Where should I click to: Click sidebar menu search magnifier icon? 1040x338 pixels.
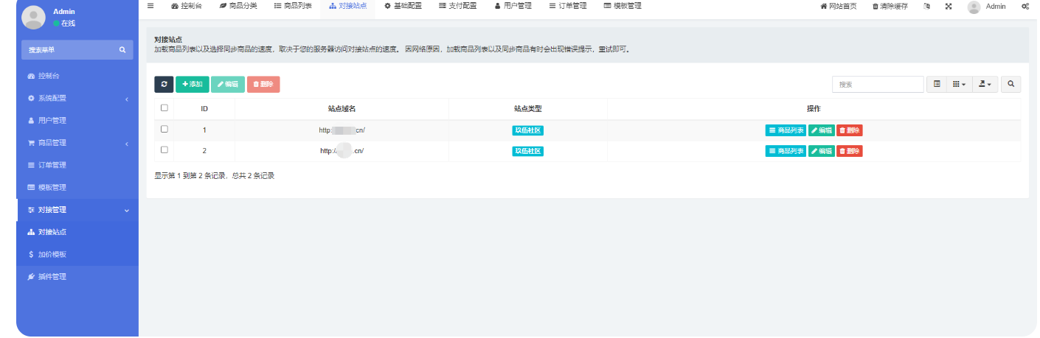tap(122, 50)
